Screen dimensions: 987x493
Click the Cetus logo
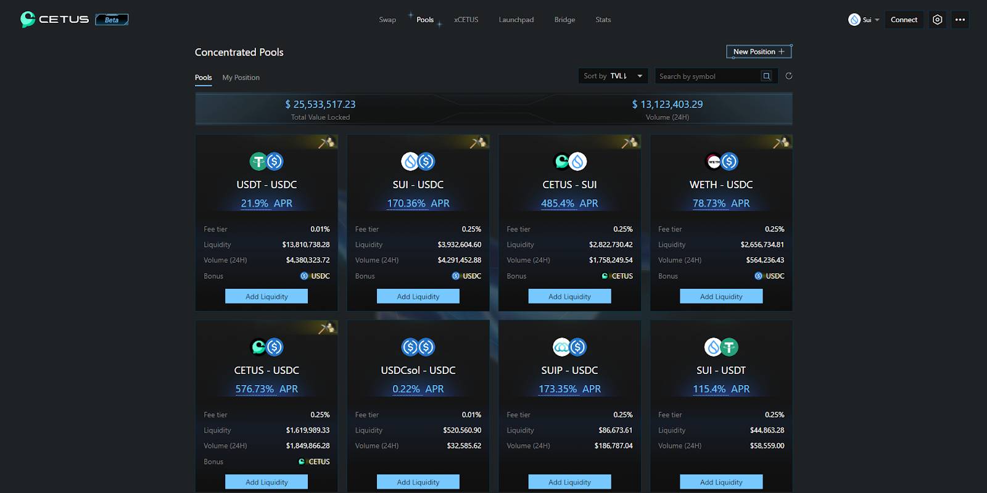[54, 19]
